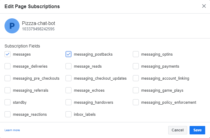Check messaging_policy_enforcement checkbox
210x138 pixels.
click(136, 102)
